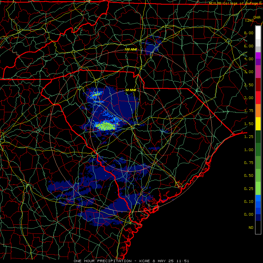Image resolution: width=263 pixels, height=263 pixels.
Task: Click the 8.00 legend value
Action: pyautogui.click(x=249, y=33)
